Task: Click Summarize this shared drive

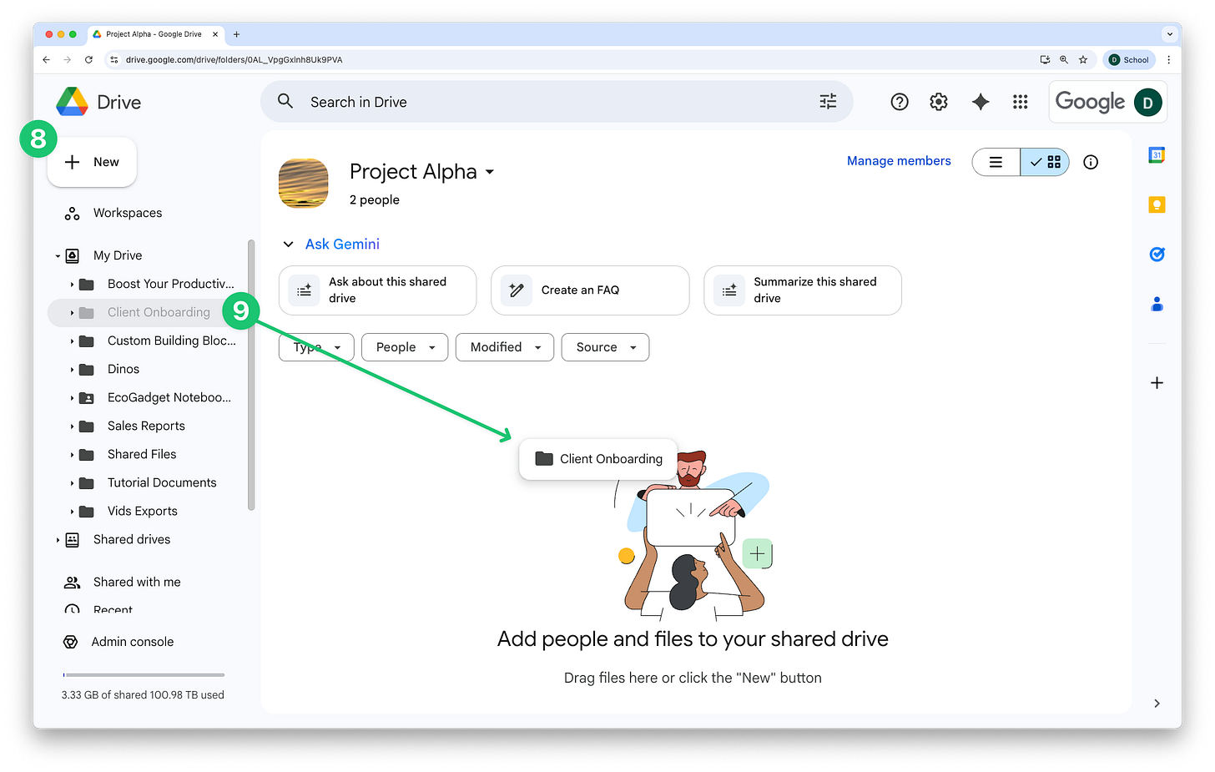Action: coord(803,290)
